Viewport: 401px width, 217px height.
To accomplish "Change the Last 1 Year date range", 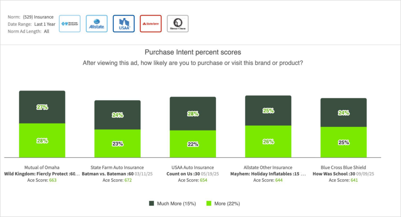I will (x=45, y=24).
